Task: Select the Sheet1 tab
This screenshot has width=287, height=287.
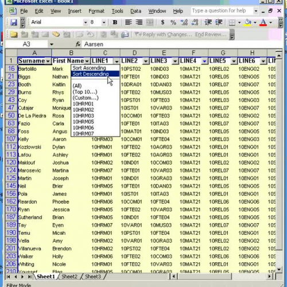Action: pos(46,277)
